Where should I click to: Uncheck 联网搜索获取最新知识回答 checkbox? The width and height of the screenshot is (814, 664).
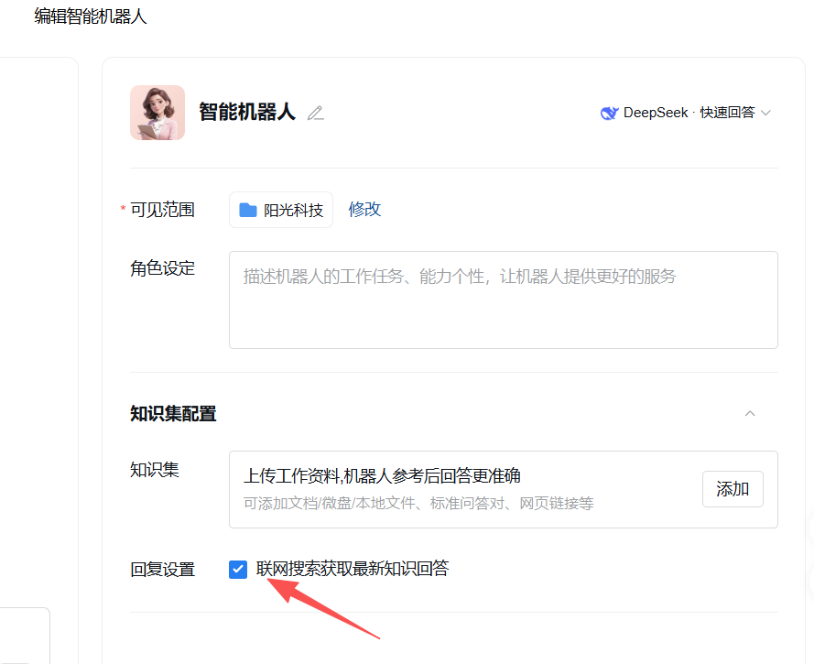238,570
